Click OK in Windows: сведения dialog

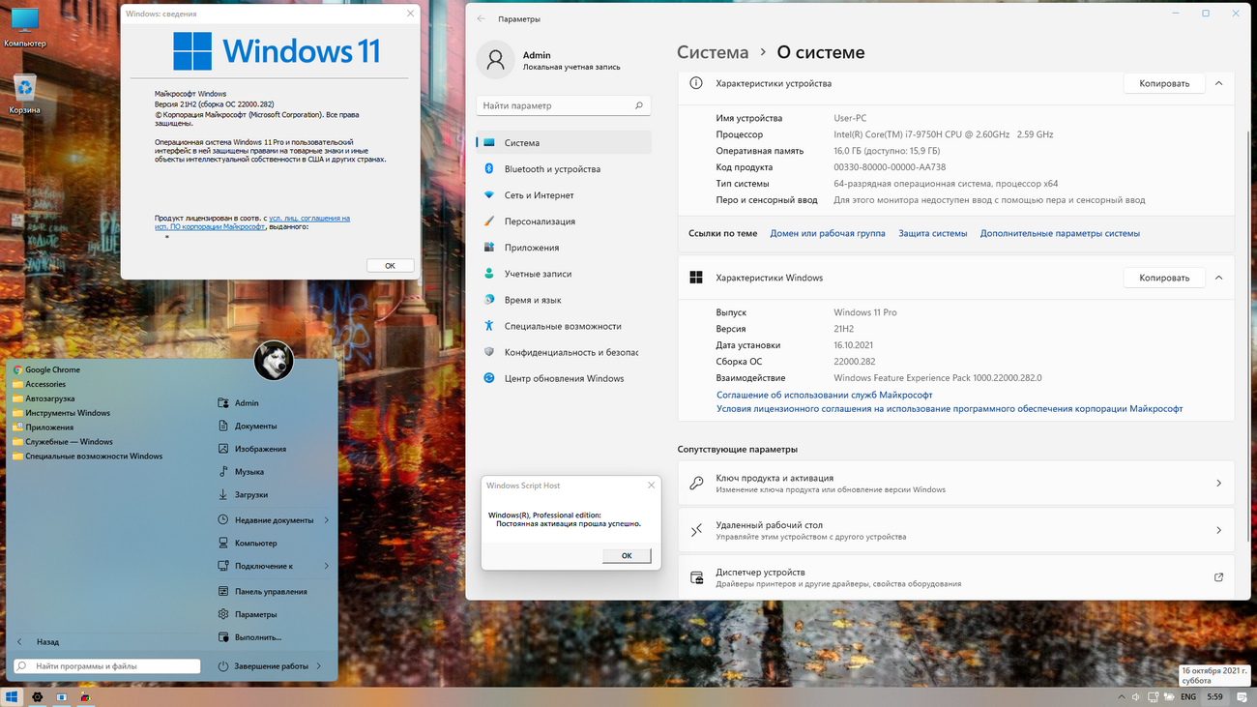point(391,265)
